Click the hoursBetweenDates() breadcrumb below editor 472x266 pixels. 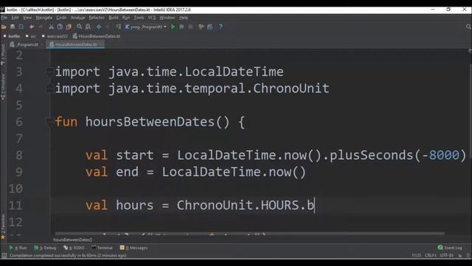click(x=73, y=239)
